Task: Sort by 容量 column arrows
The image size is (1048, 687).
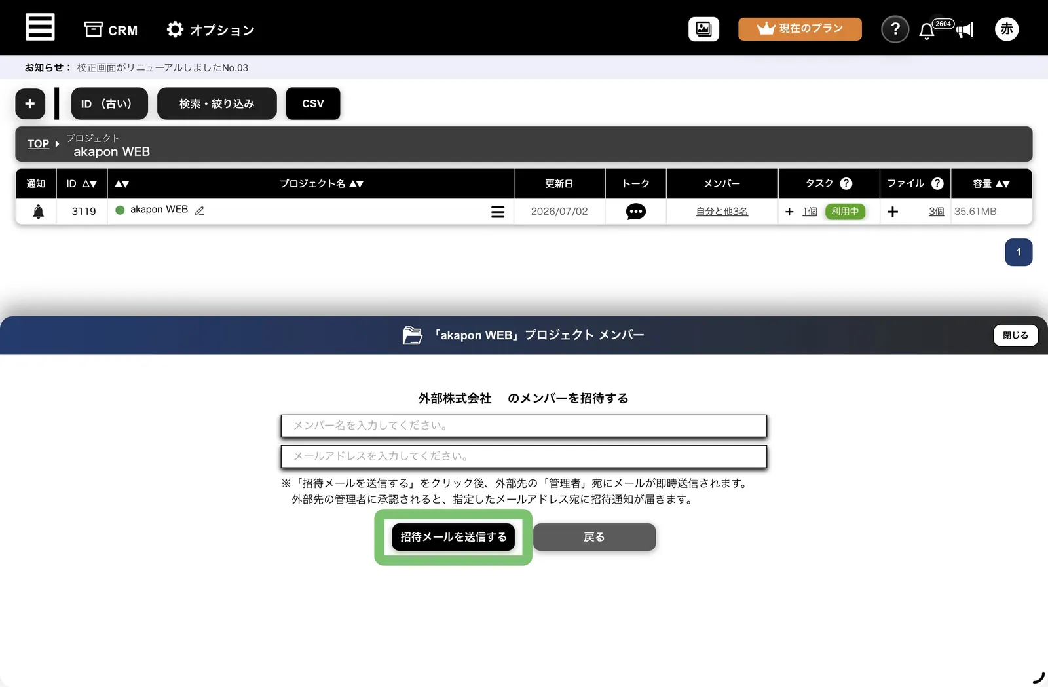Action: point(1002,184)
